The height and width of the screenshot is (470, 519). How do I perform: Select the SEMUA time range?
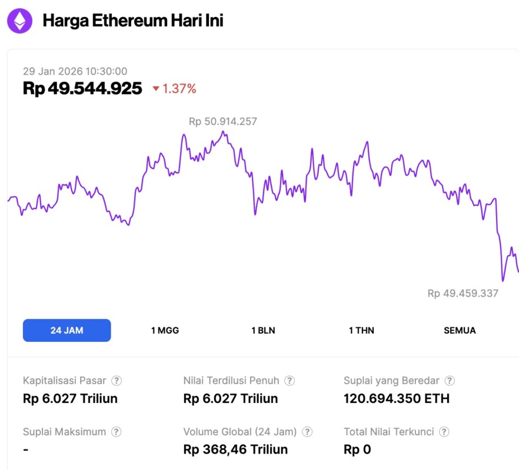460,330
